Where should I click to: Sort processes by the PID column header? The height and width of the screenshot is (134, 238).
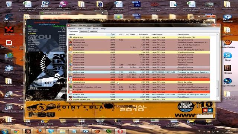point(111,35)
